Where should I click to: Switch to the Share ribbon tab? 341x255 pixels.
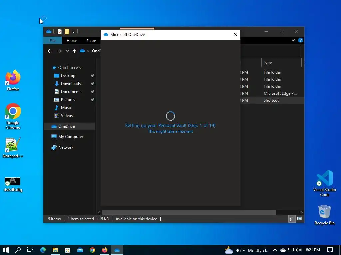click(91, 40)
